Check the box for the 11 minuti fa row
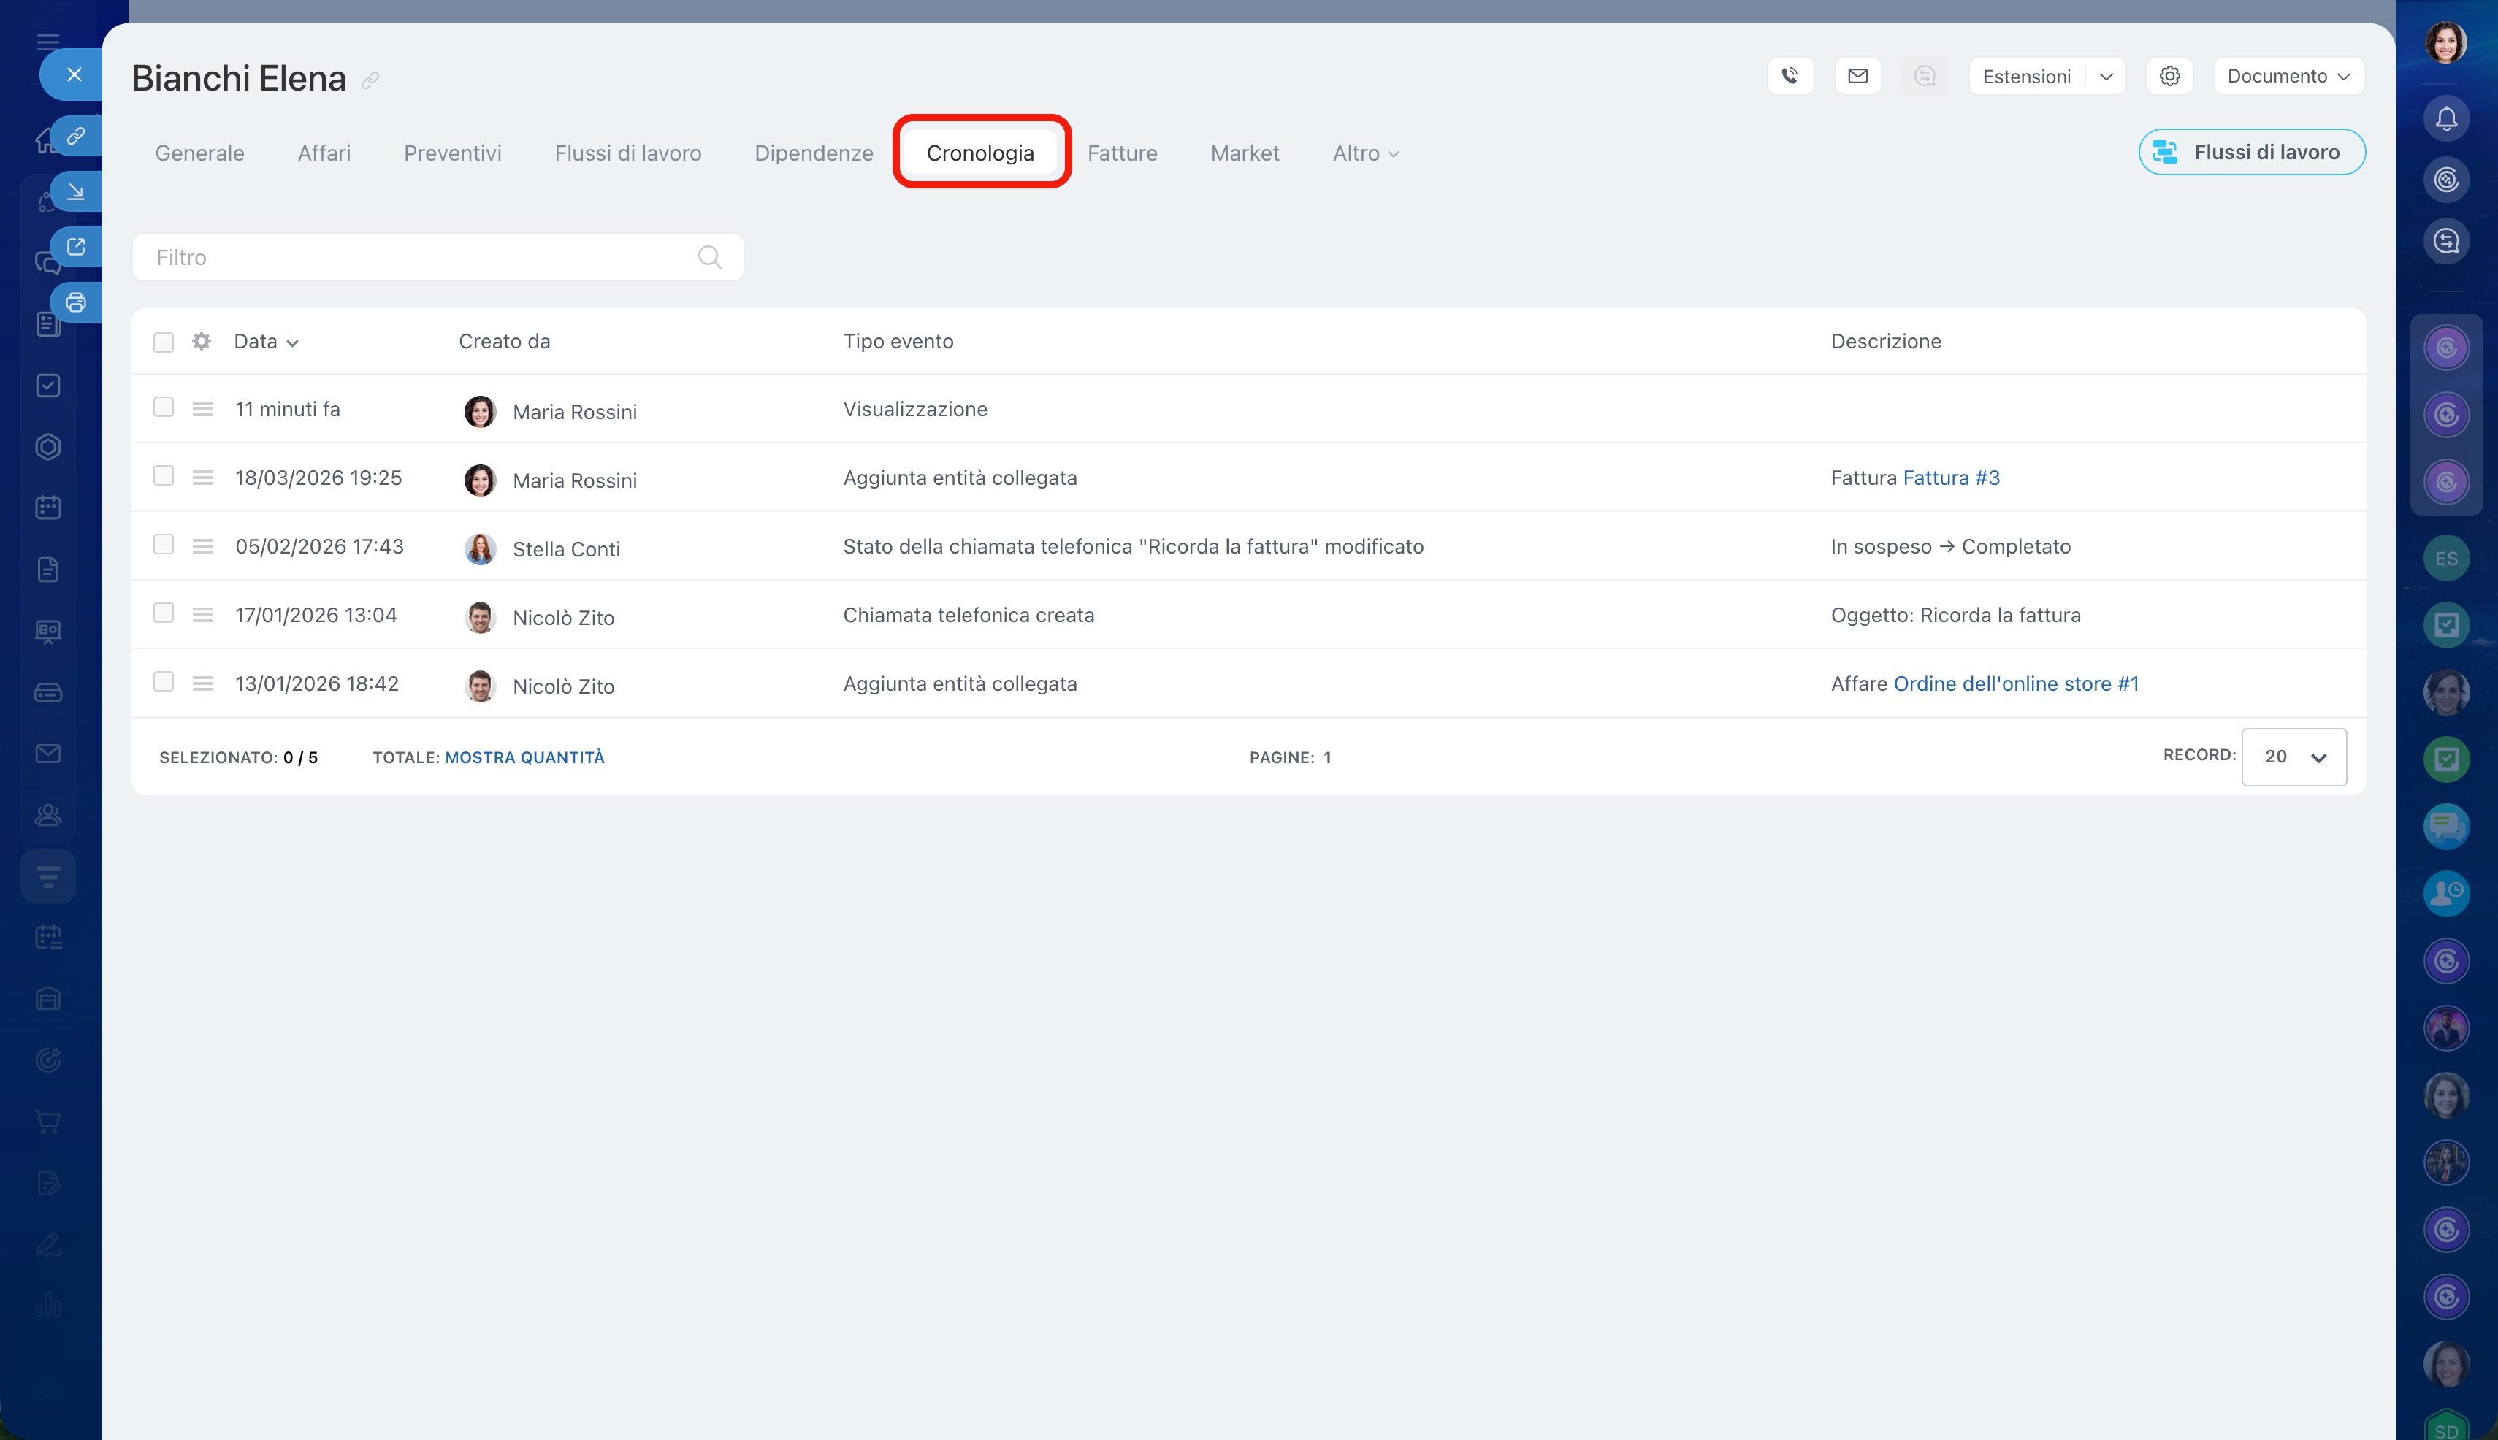2498x1440 pixels. click(x=163, y=407)
